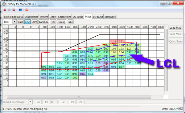The image size is (185, 113).
Task: Click the globe icon in status bar
Action: pyautogui.click(x=179, y=109)
